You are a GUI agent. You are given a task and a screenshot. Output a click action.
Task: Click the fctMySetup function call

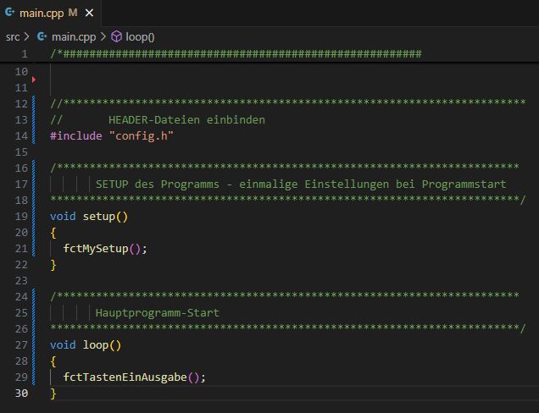pos(98,248)
